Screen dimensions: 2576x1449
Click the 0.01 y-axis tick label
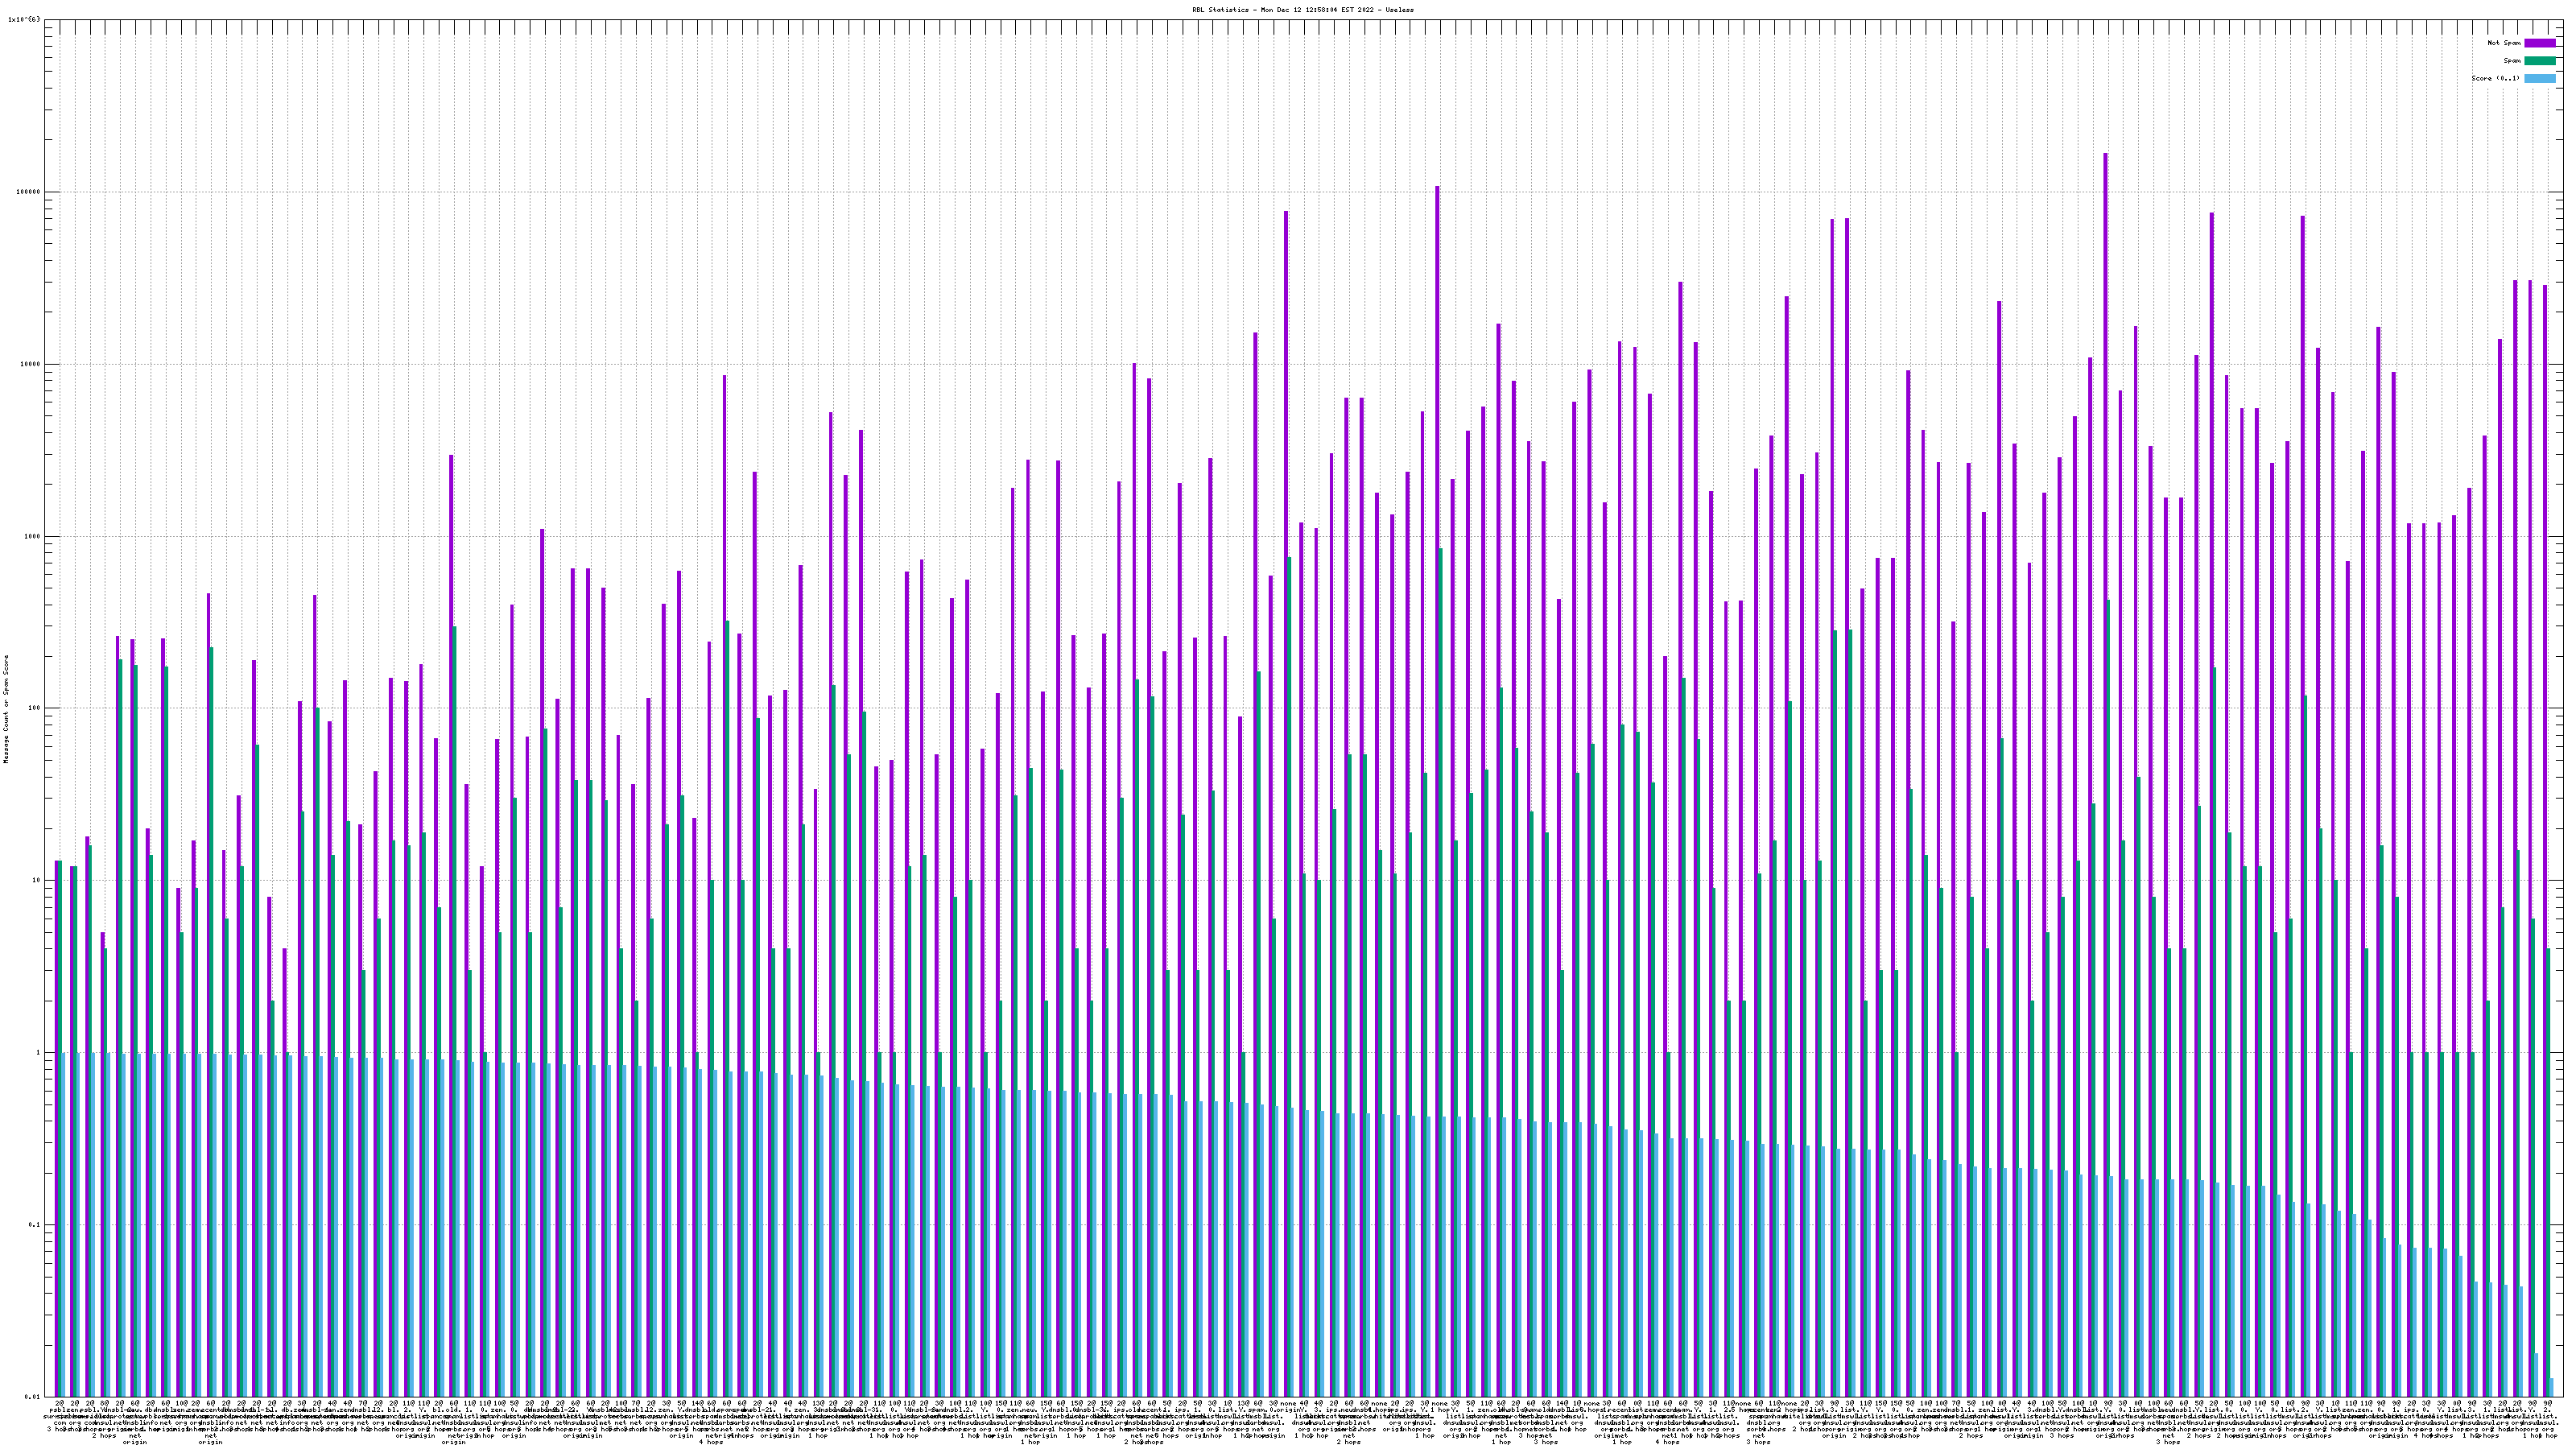click(32, 1397)
